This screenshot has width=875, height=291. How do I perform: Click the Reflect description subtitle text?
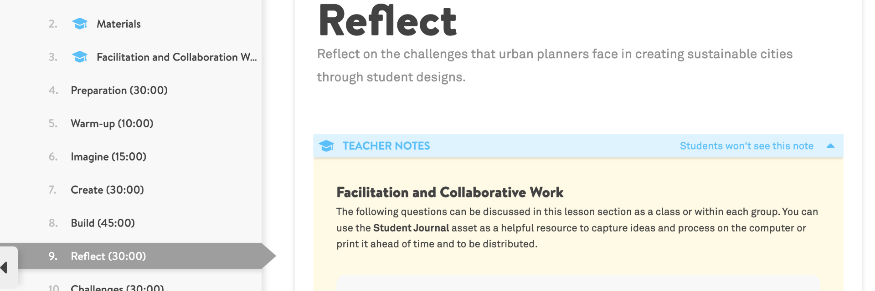(555, 55)
